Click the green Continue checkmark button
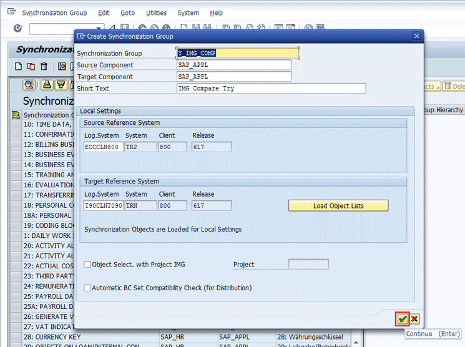 (403, 319)
